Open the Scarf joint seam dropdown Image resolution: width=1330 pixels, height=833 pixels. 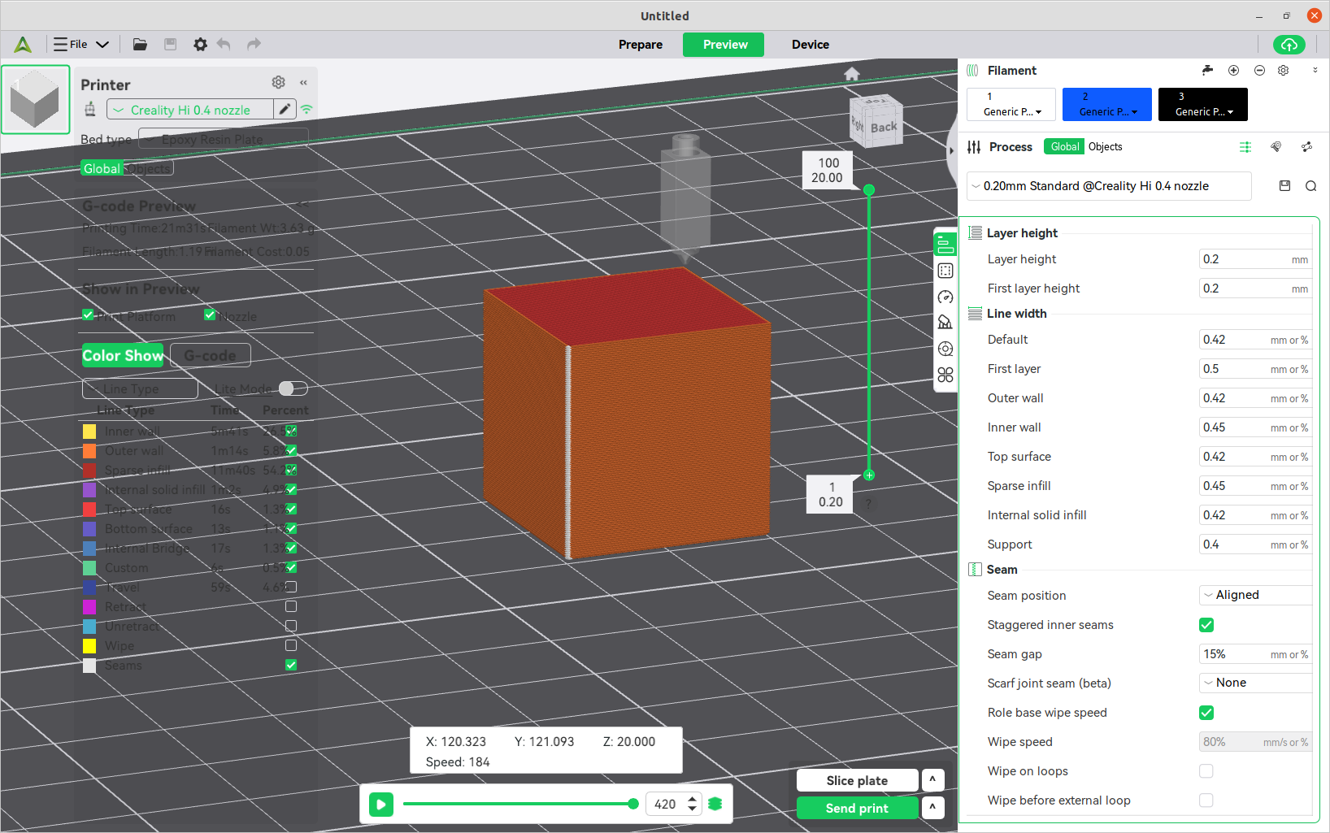pos(1255,683)
